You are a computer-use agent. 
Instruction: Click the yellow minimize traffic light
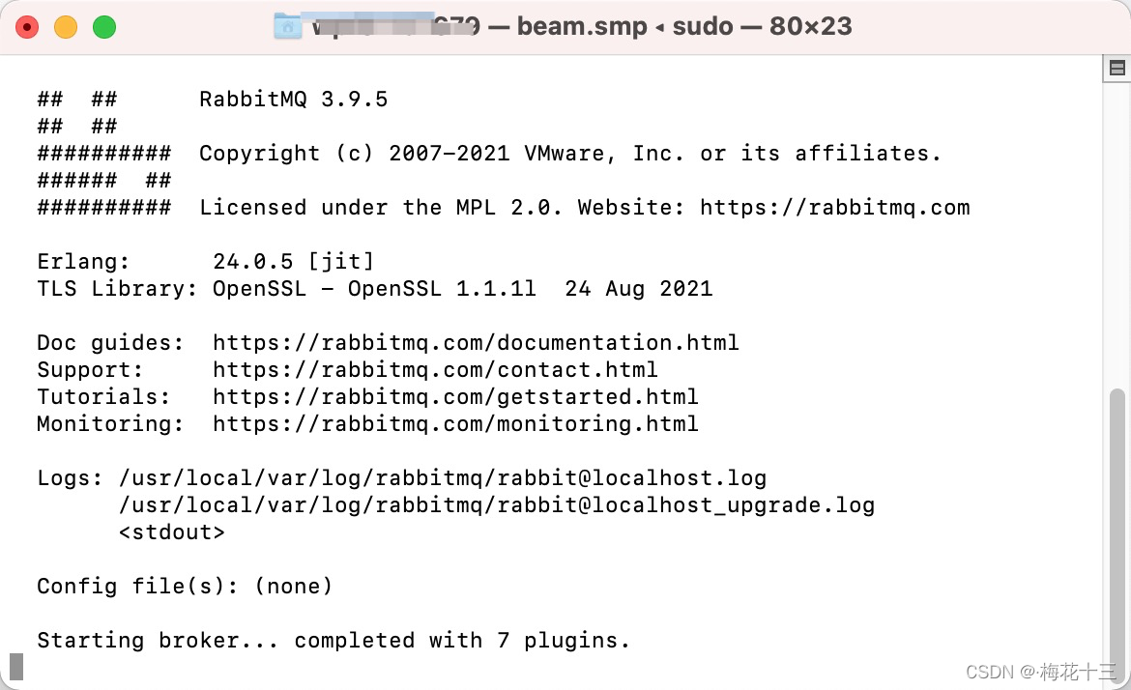point(65,28)
